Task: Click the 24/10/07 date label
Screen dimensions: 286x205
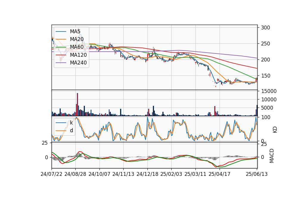Action: coord(100,174)
